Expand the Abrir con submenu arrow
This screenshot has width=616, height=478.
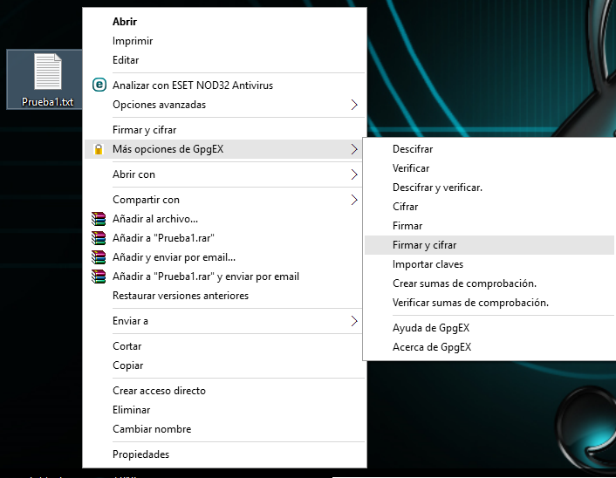click(354, 174)
